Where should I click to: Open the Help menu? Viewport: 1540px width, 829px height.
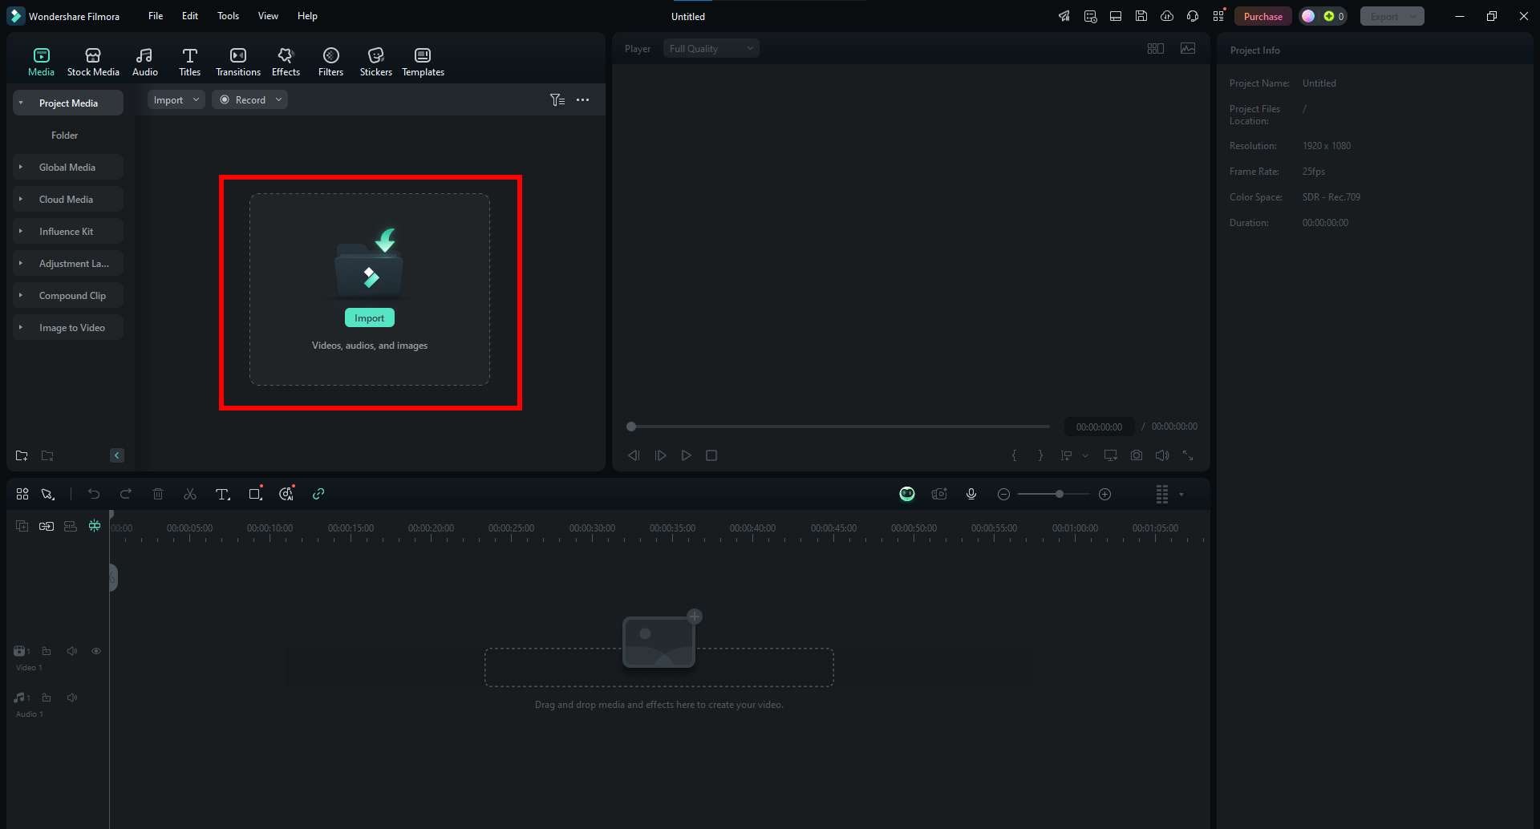click(x=307, y=16)
